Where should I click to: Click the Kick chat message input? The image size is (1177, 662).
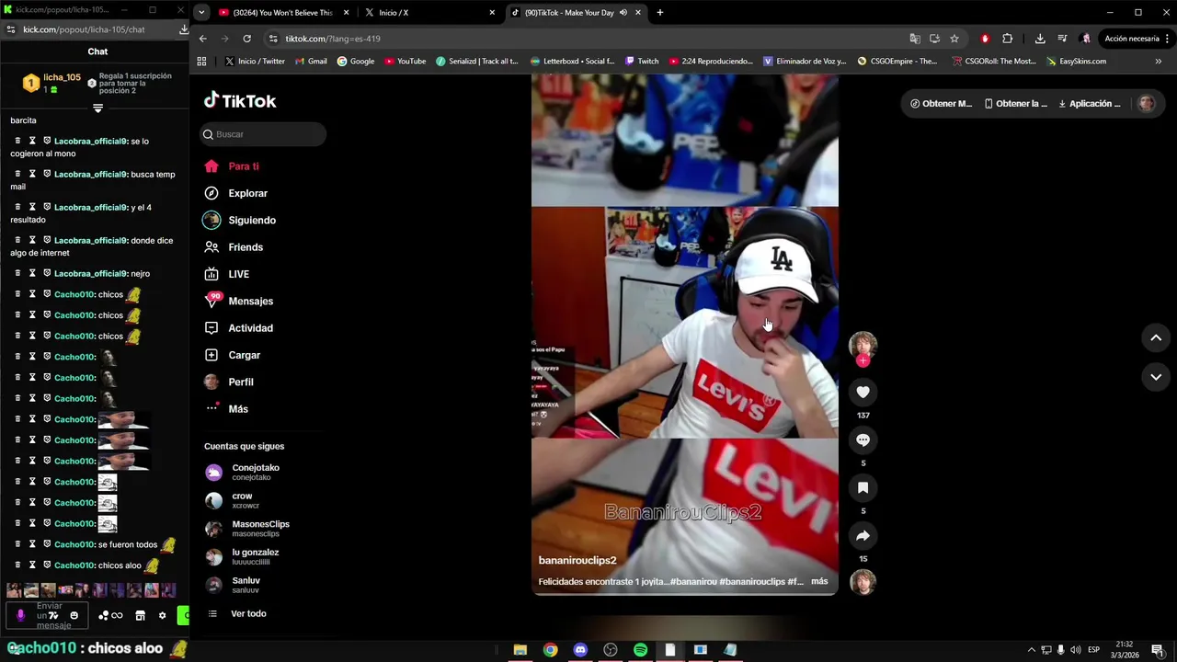coord(46,615)
